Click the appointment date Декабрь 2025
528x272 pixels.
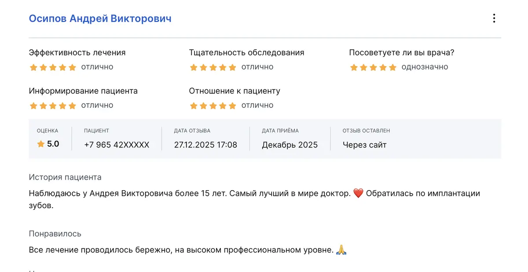(x=290, y=145)
